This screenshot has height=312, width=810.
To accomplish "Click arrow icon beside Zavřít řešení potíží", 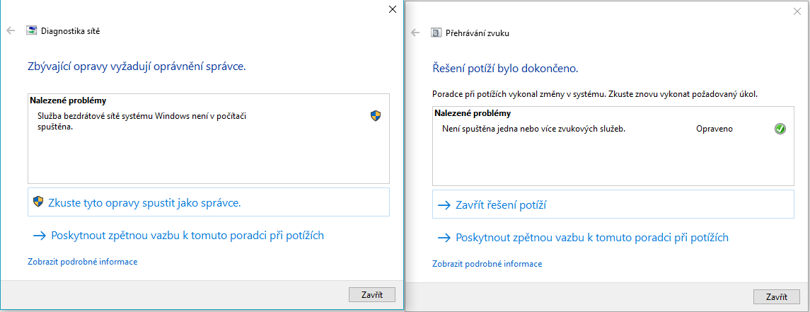I will [444, 205].
